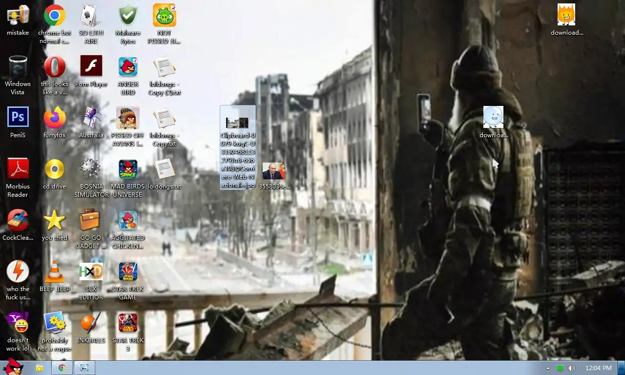Screen dimensions: 625x375
Task: Open the green tray status icon
Action: (x=560, y=368)
